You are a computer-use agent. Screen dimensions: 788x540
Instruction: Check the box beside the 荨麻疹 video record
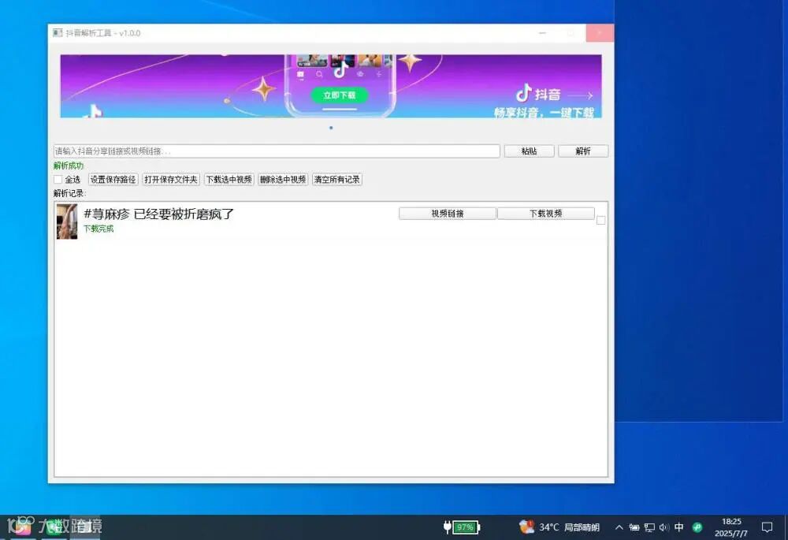click(600, 220)
